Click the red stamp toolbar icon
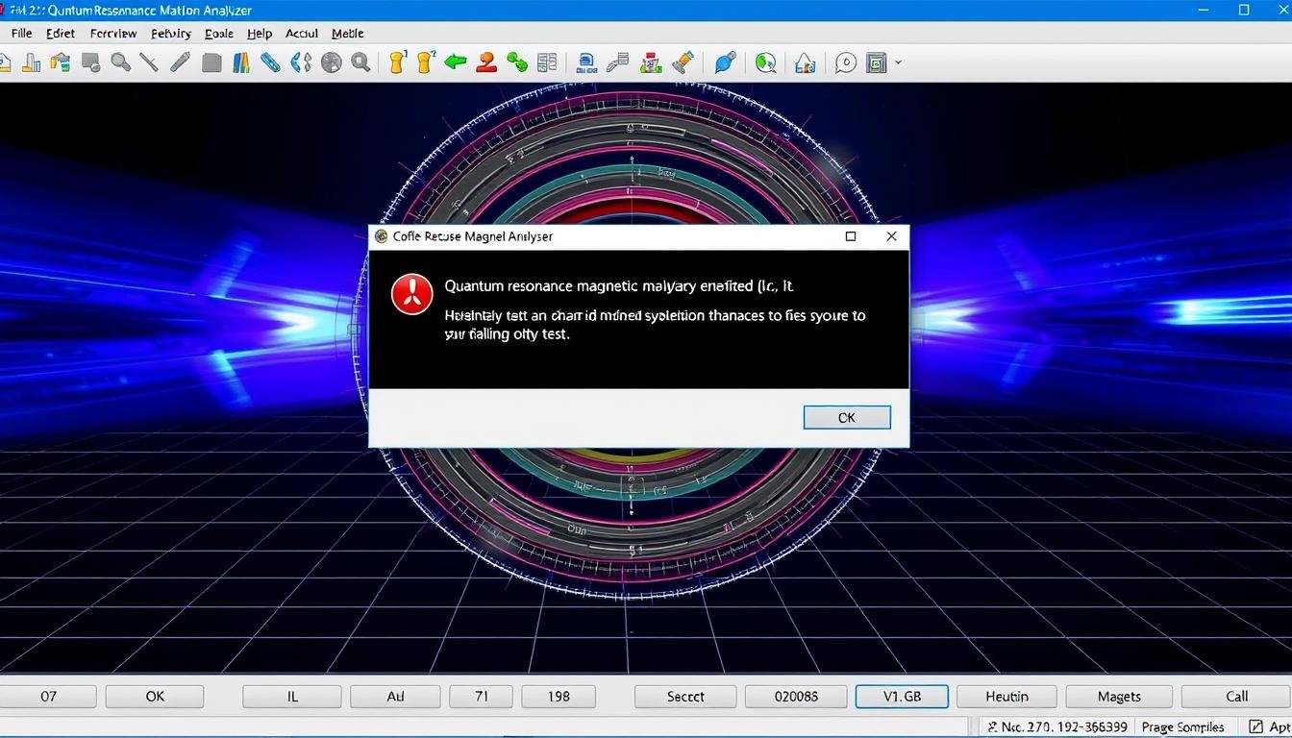This screenshot has height=738, width=1292. (x=486, y=63)
